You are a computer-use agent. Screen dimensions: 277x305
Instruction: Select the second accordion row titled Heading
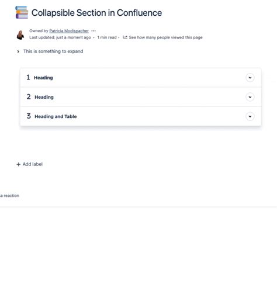click(141, 97)
